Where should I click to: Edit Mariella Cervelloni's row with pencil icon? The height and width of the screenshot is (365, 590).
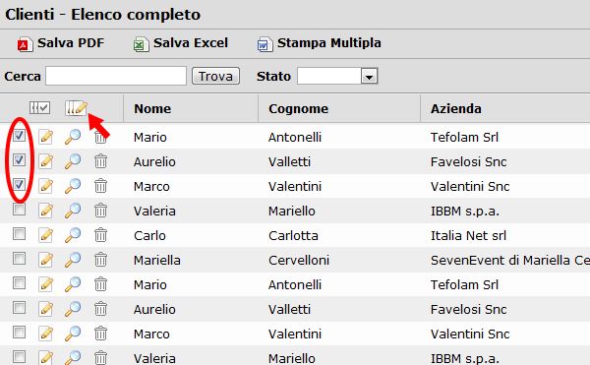(x=45, y=260)
